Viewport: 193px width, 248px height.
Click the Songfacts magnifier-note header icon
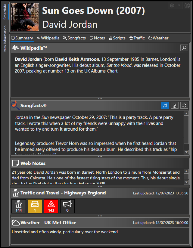15,105
